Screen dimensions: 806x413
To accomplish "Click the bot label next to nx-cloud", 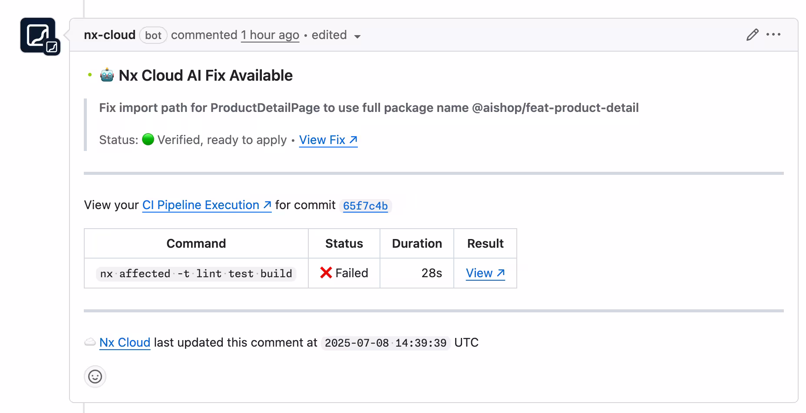I will [153, 35].
